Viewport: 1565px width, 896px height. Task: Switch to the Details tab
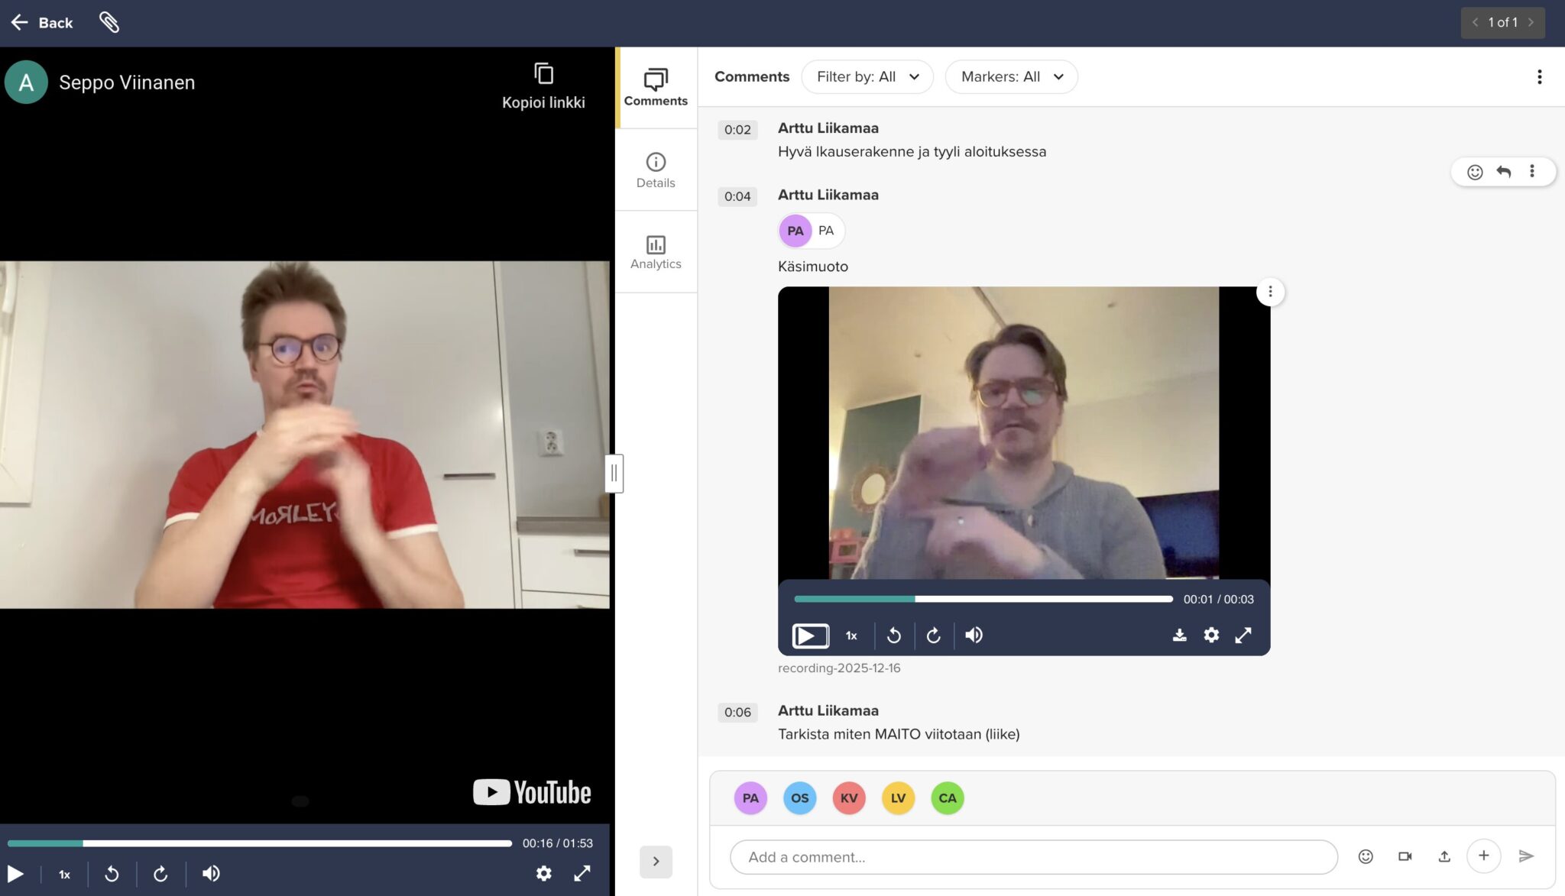point(656,170)
